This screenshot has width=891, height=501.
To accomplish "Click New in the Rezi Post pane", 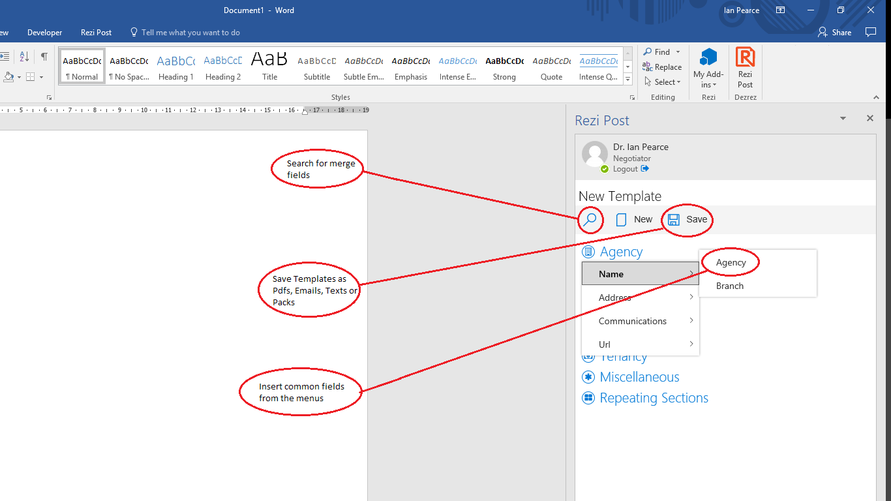I will pyautogui.click(x=635, y=220).
